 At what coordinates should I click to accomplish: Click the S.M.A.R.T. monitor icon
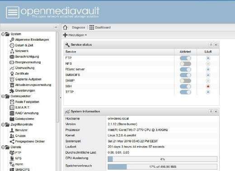tap(12, 108)
